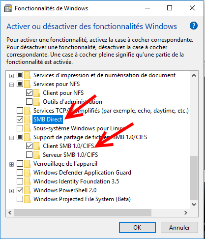Expand the Windows PowerShell 2.0 node
The height and width of the screenshot is (239, 205).
(11, 191)
